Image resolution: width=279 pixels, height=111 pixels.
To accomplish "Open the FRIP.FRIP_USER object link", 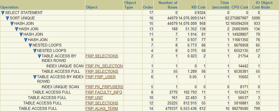I will 100,77.
